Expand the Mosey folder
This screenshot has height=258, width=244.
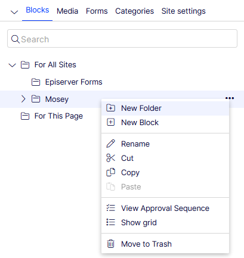(x=23, y=99)
